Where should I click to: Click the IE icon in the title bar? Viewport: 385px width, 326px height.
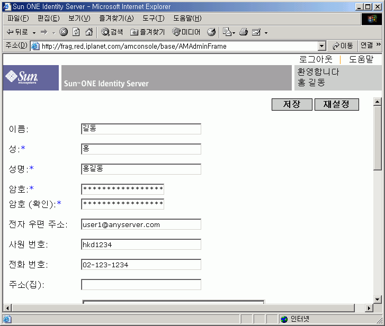(x=7, y=7)
